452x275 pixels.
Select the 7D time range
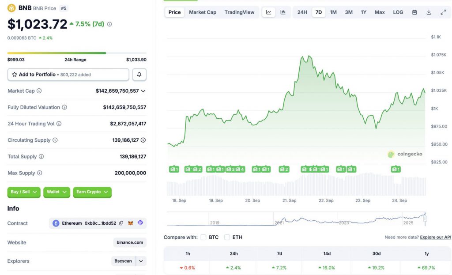[319, 12]
